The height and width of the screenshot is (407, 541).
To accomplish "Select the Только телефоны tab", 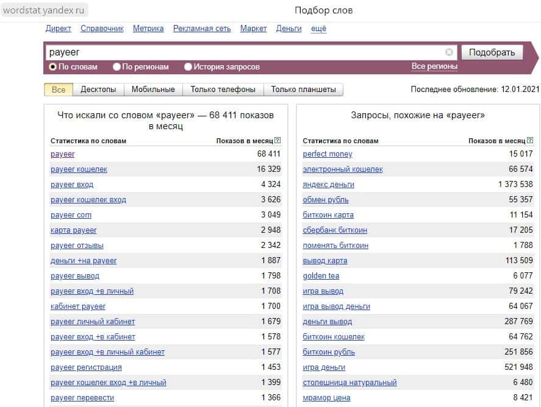I will pos(223,90).
